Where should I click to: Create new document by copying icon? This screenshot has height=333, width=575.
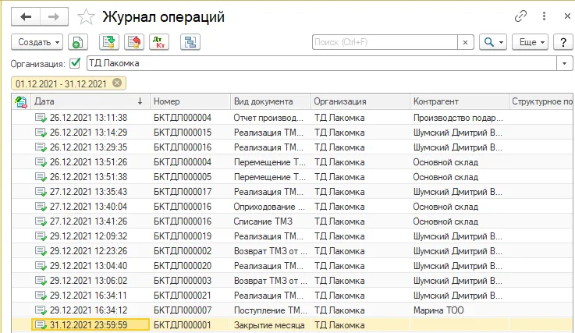[x=77, y=42]
